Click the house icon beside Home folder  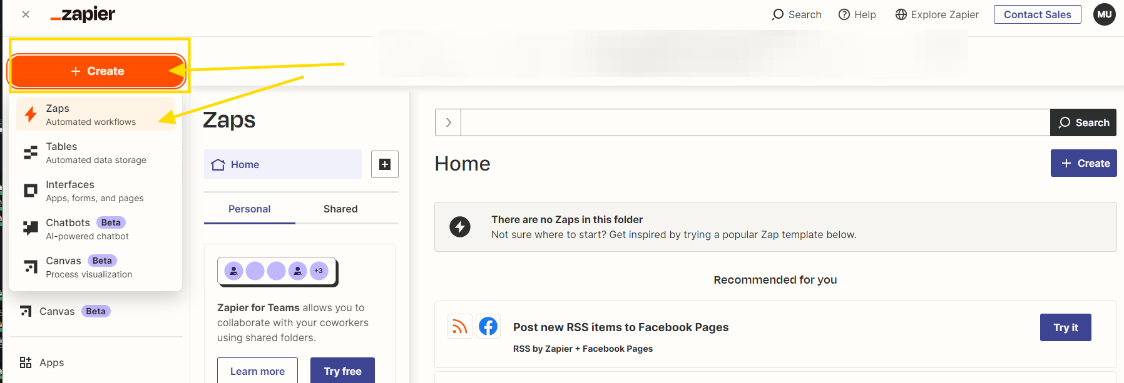point(218,164)
